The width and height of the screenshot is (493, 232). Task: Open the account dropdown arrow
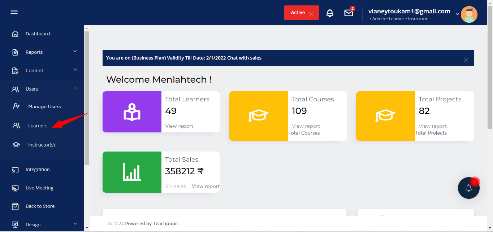click(x=457, y=14)
